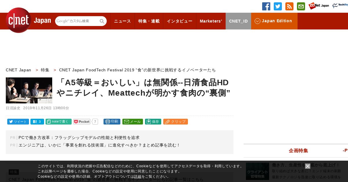Open author 日沼諭史 link
This screenshot has height=182, width=348.
[13, 108]
